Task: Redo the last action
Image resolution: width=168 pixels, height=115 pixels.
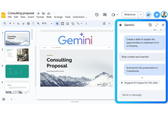Action: point(23,24)
